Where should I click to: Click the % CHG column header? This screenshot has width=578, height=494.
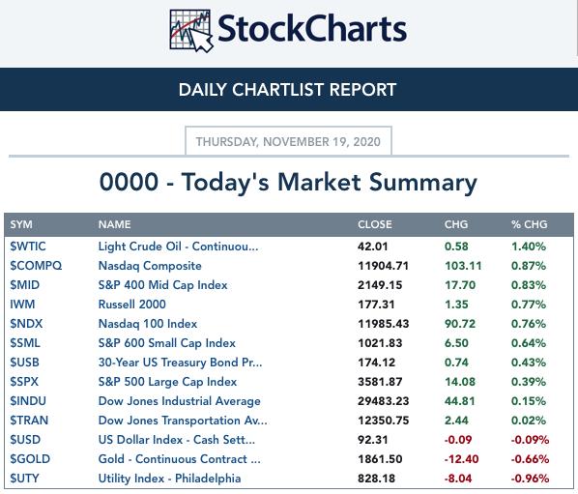click(529, 224)
